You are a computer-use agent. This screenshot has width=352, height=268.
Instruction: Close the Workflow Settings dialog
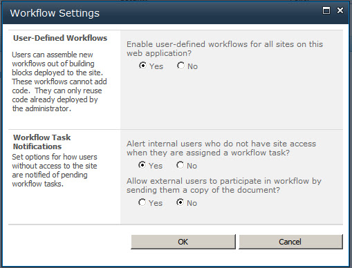[x=340, y=10]
